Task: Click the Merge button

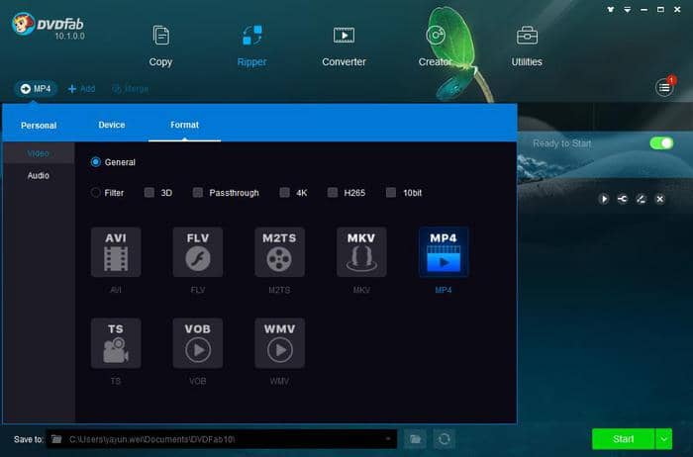Action: coord(131,89)
